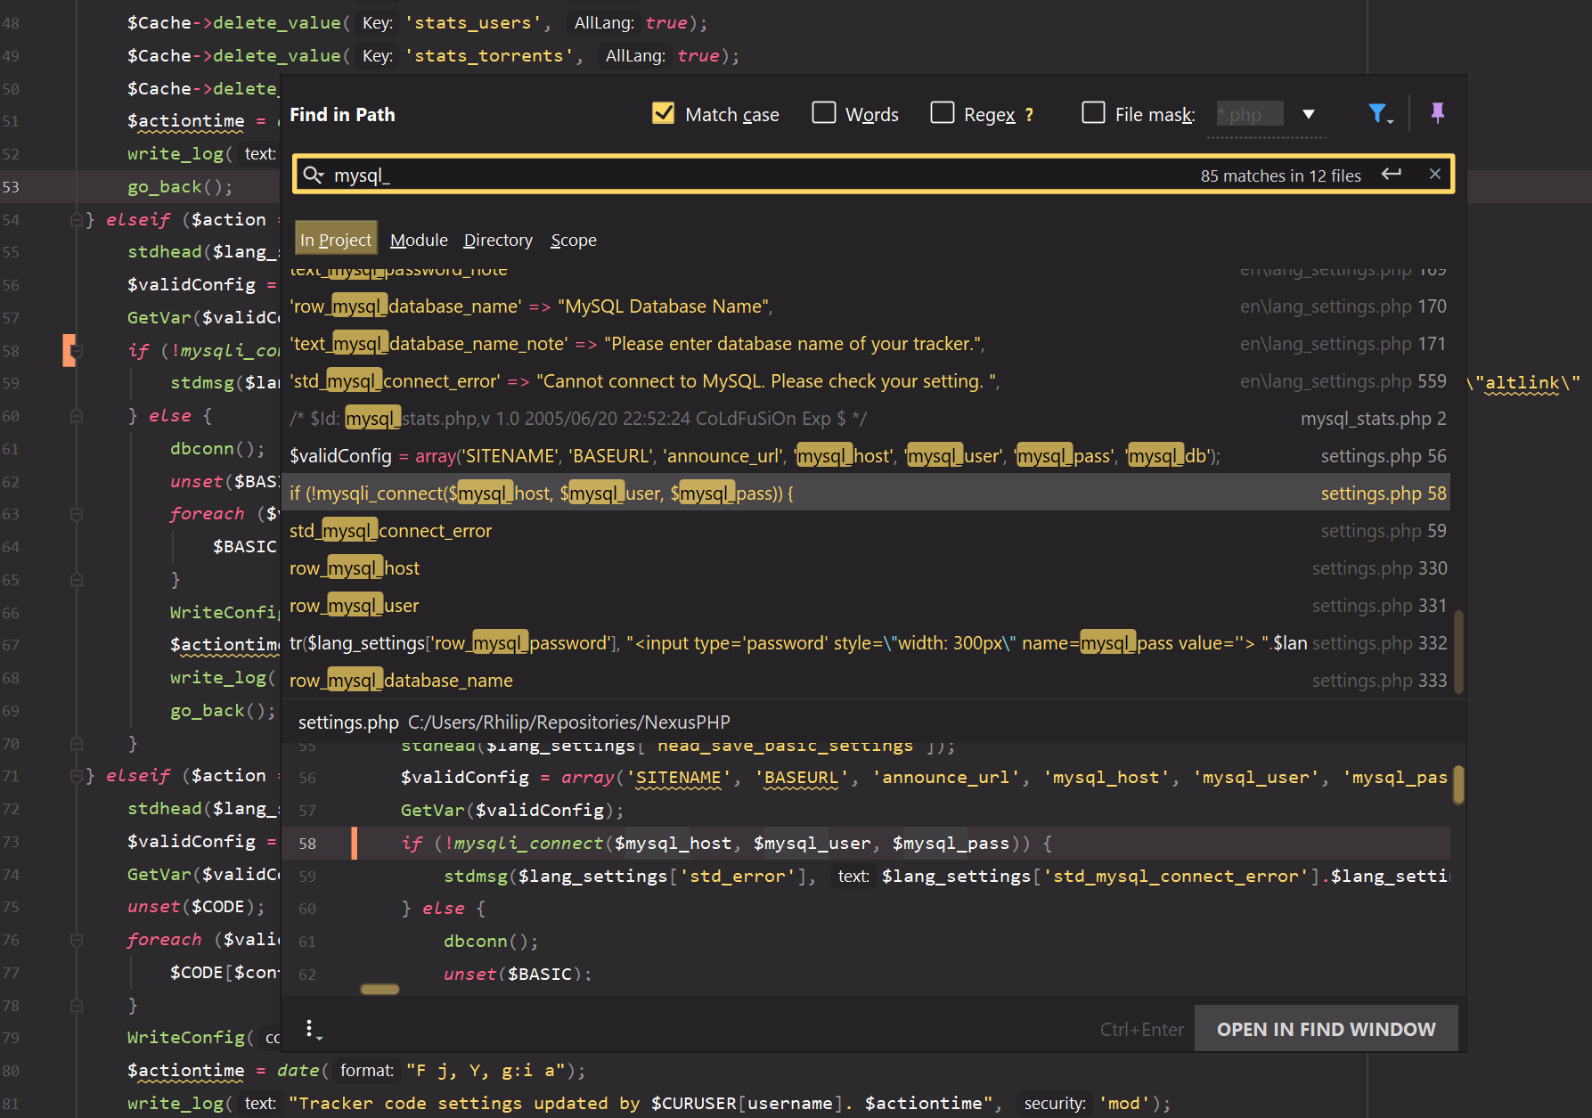The image size is (1592, 1118).
Task: Pin the Find in Path window
Action: pos(1437,113)
